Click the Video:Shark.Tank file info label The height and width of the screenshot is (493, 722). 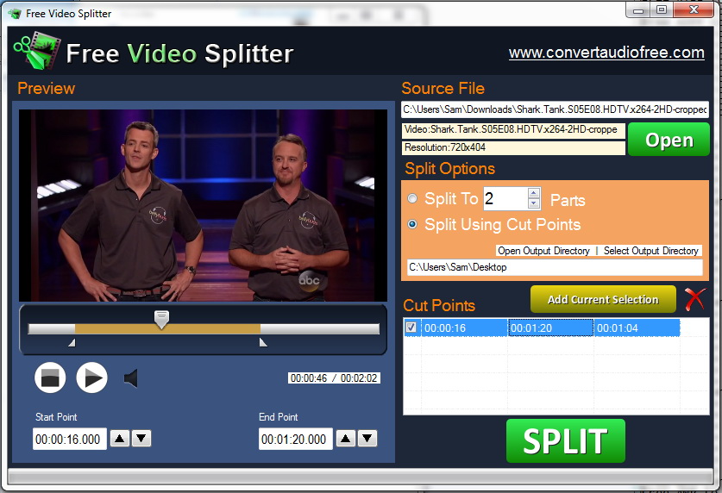point(513,130)
